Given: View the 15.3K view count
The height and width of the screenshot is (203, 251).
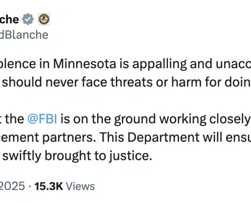Looking at the screenshot, I should [x=49, y=186].
